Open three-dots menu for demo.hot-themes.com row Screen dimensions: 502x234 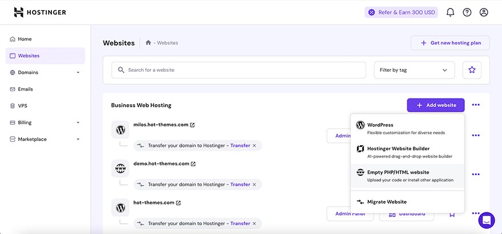[x=476, y=174]
